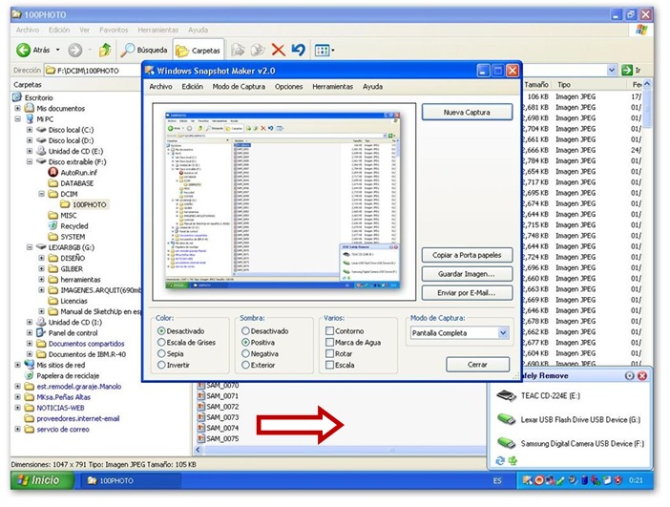
Task: Click the Undo arrow toolbar icon
Action: pyautogui.click(x=298, y=50)
